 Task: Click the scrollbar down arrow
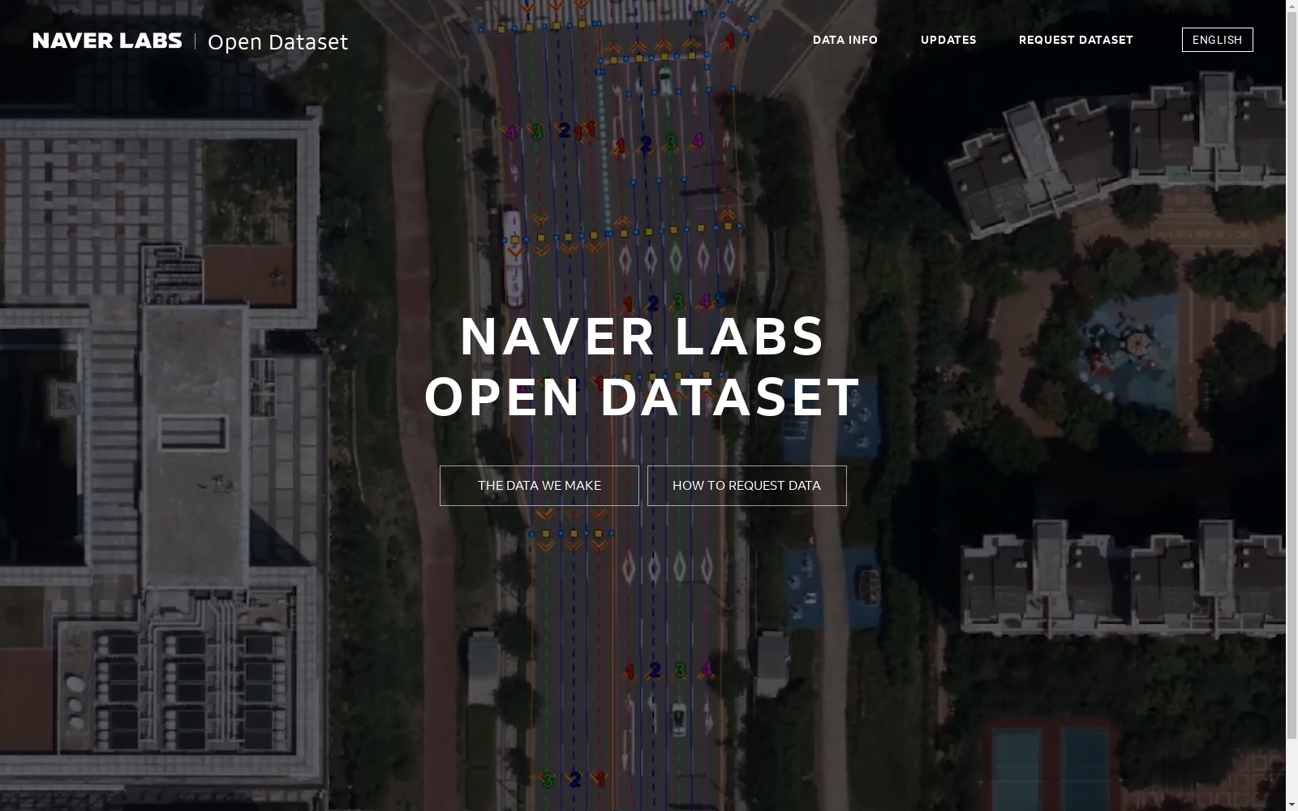[1292, 805]
